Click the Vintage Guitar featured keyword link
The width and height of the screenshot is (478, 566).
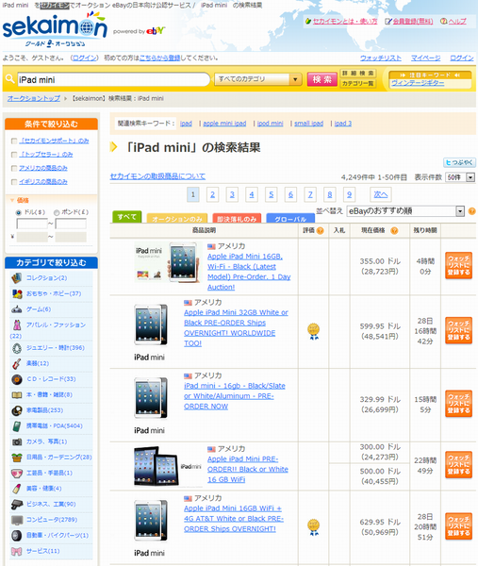pos(418,83)
